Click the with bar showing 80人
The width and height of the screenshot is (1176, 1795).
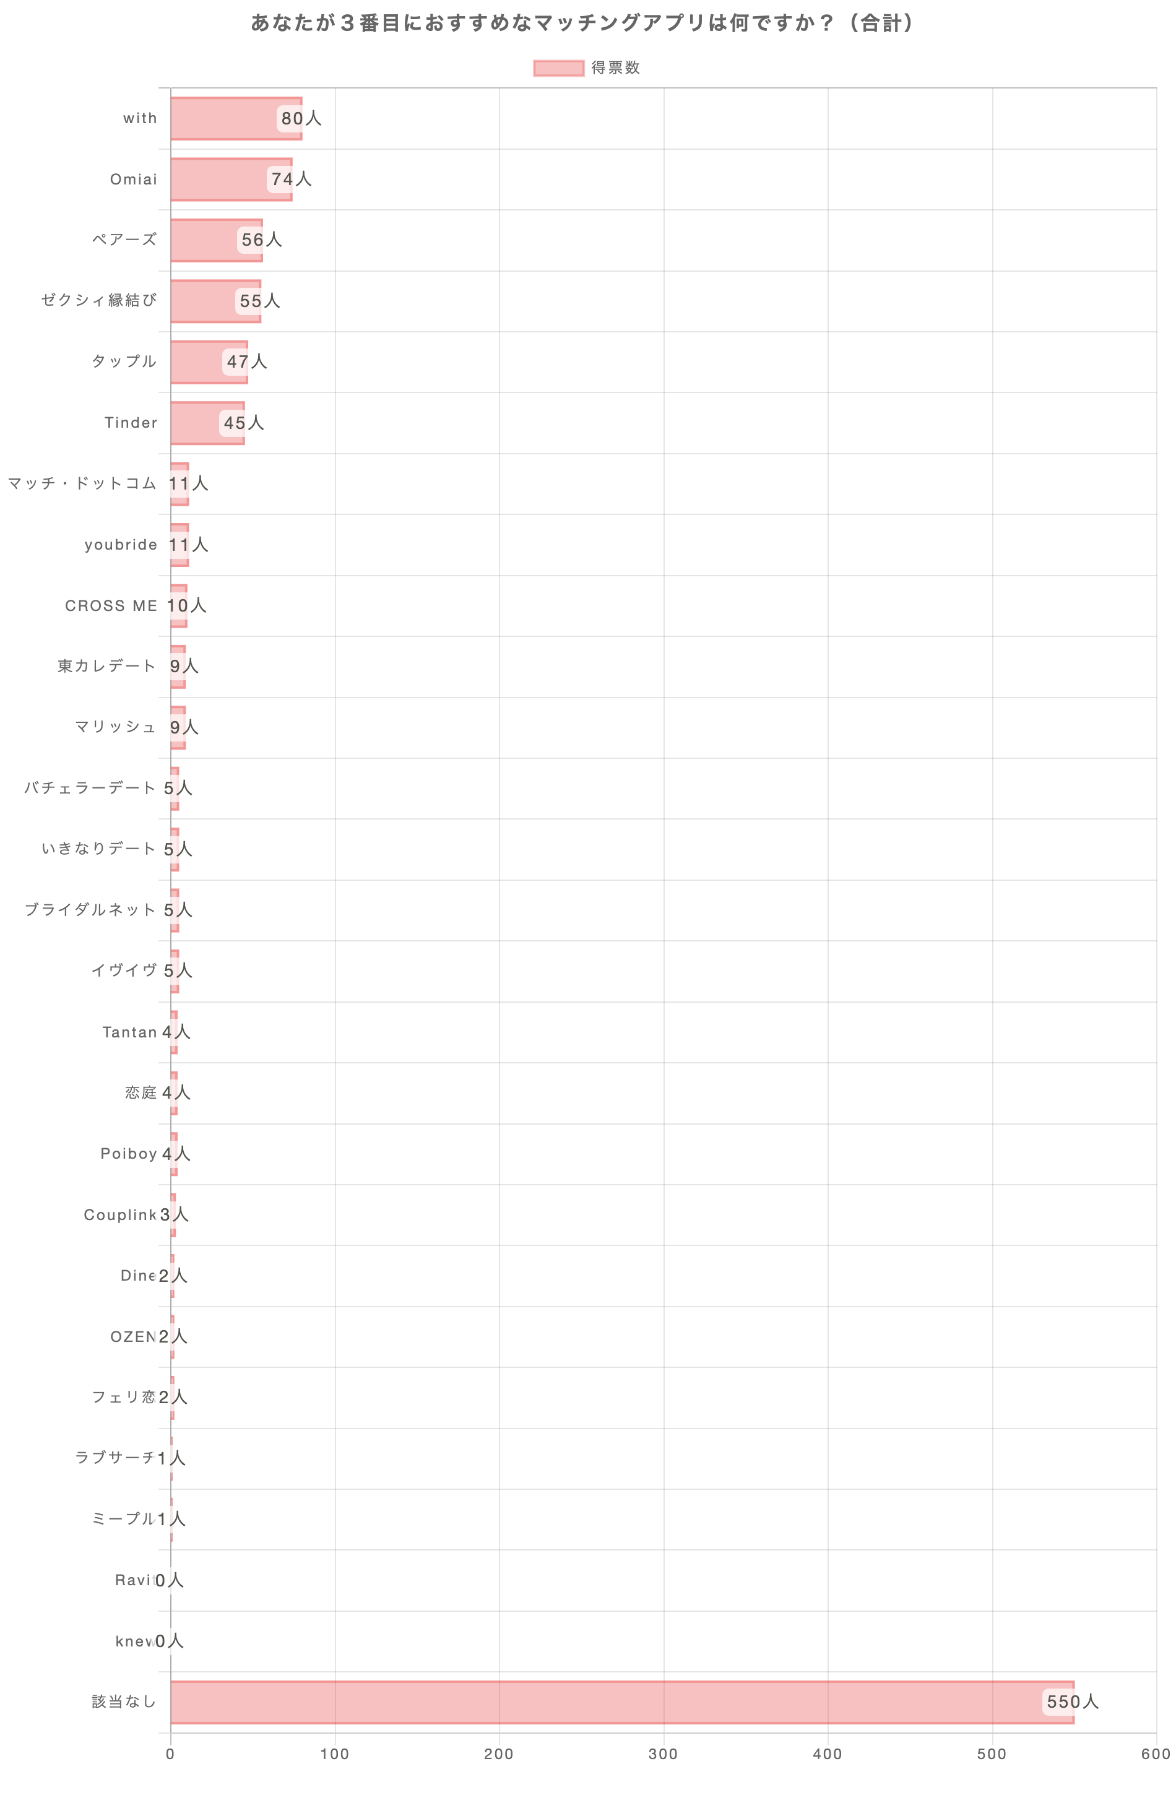click(227, 118)
